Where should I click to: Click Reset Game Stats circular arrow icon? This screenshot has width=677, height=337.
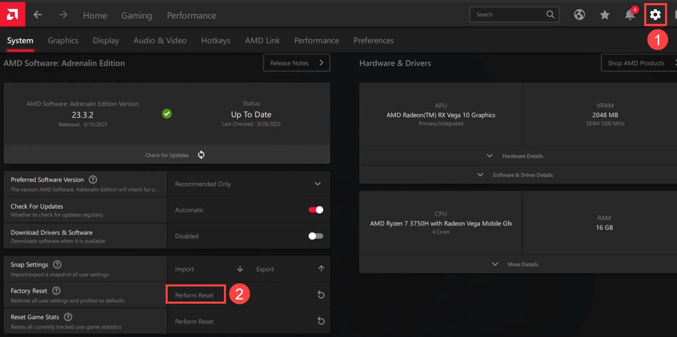pyautogui.click(x=321, y=321)
